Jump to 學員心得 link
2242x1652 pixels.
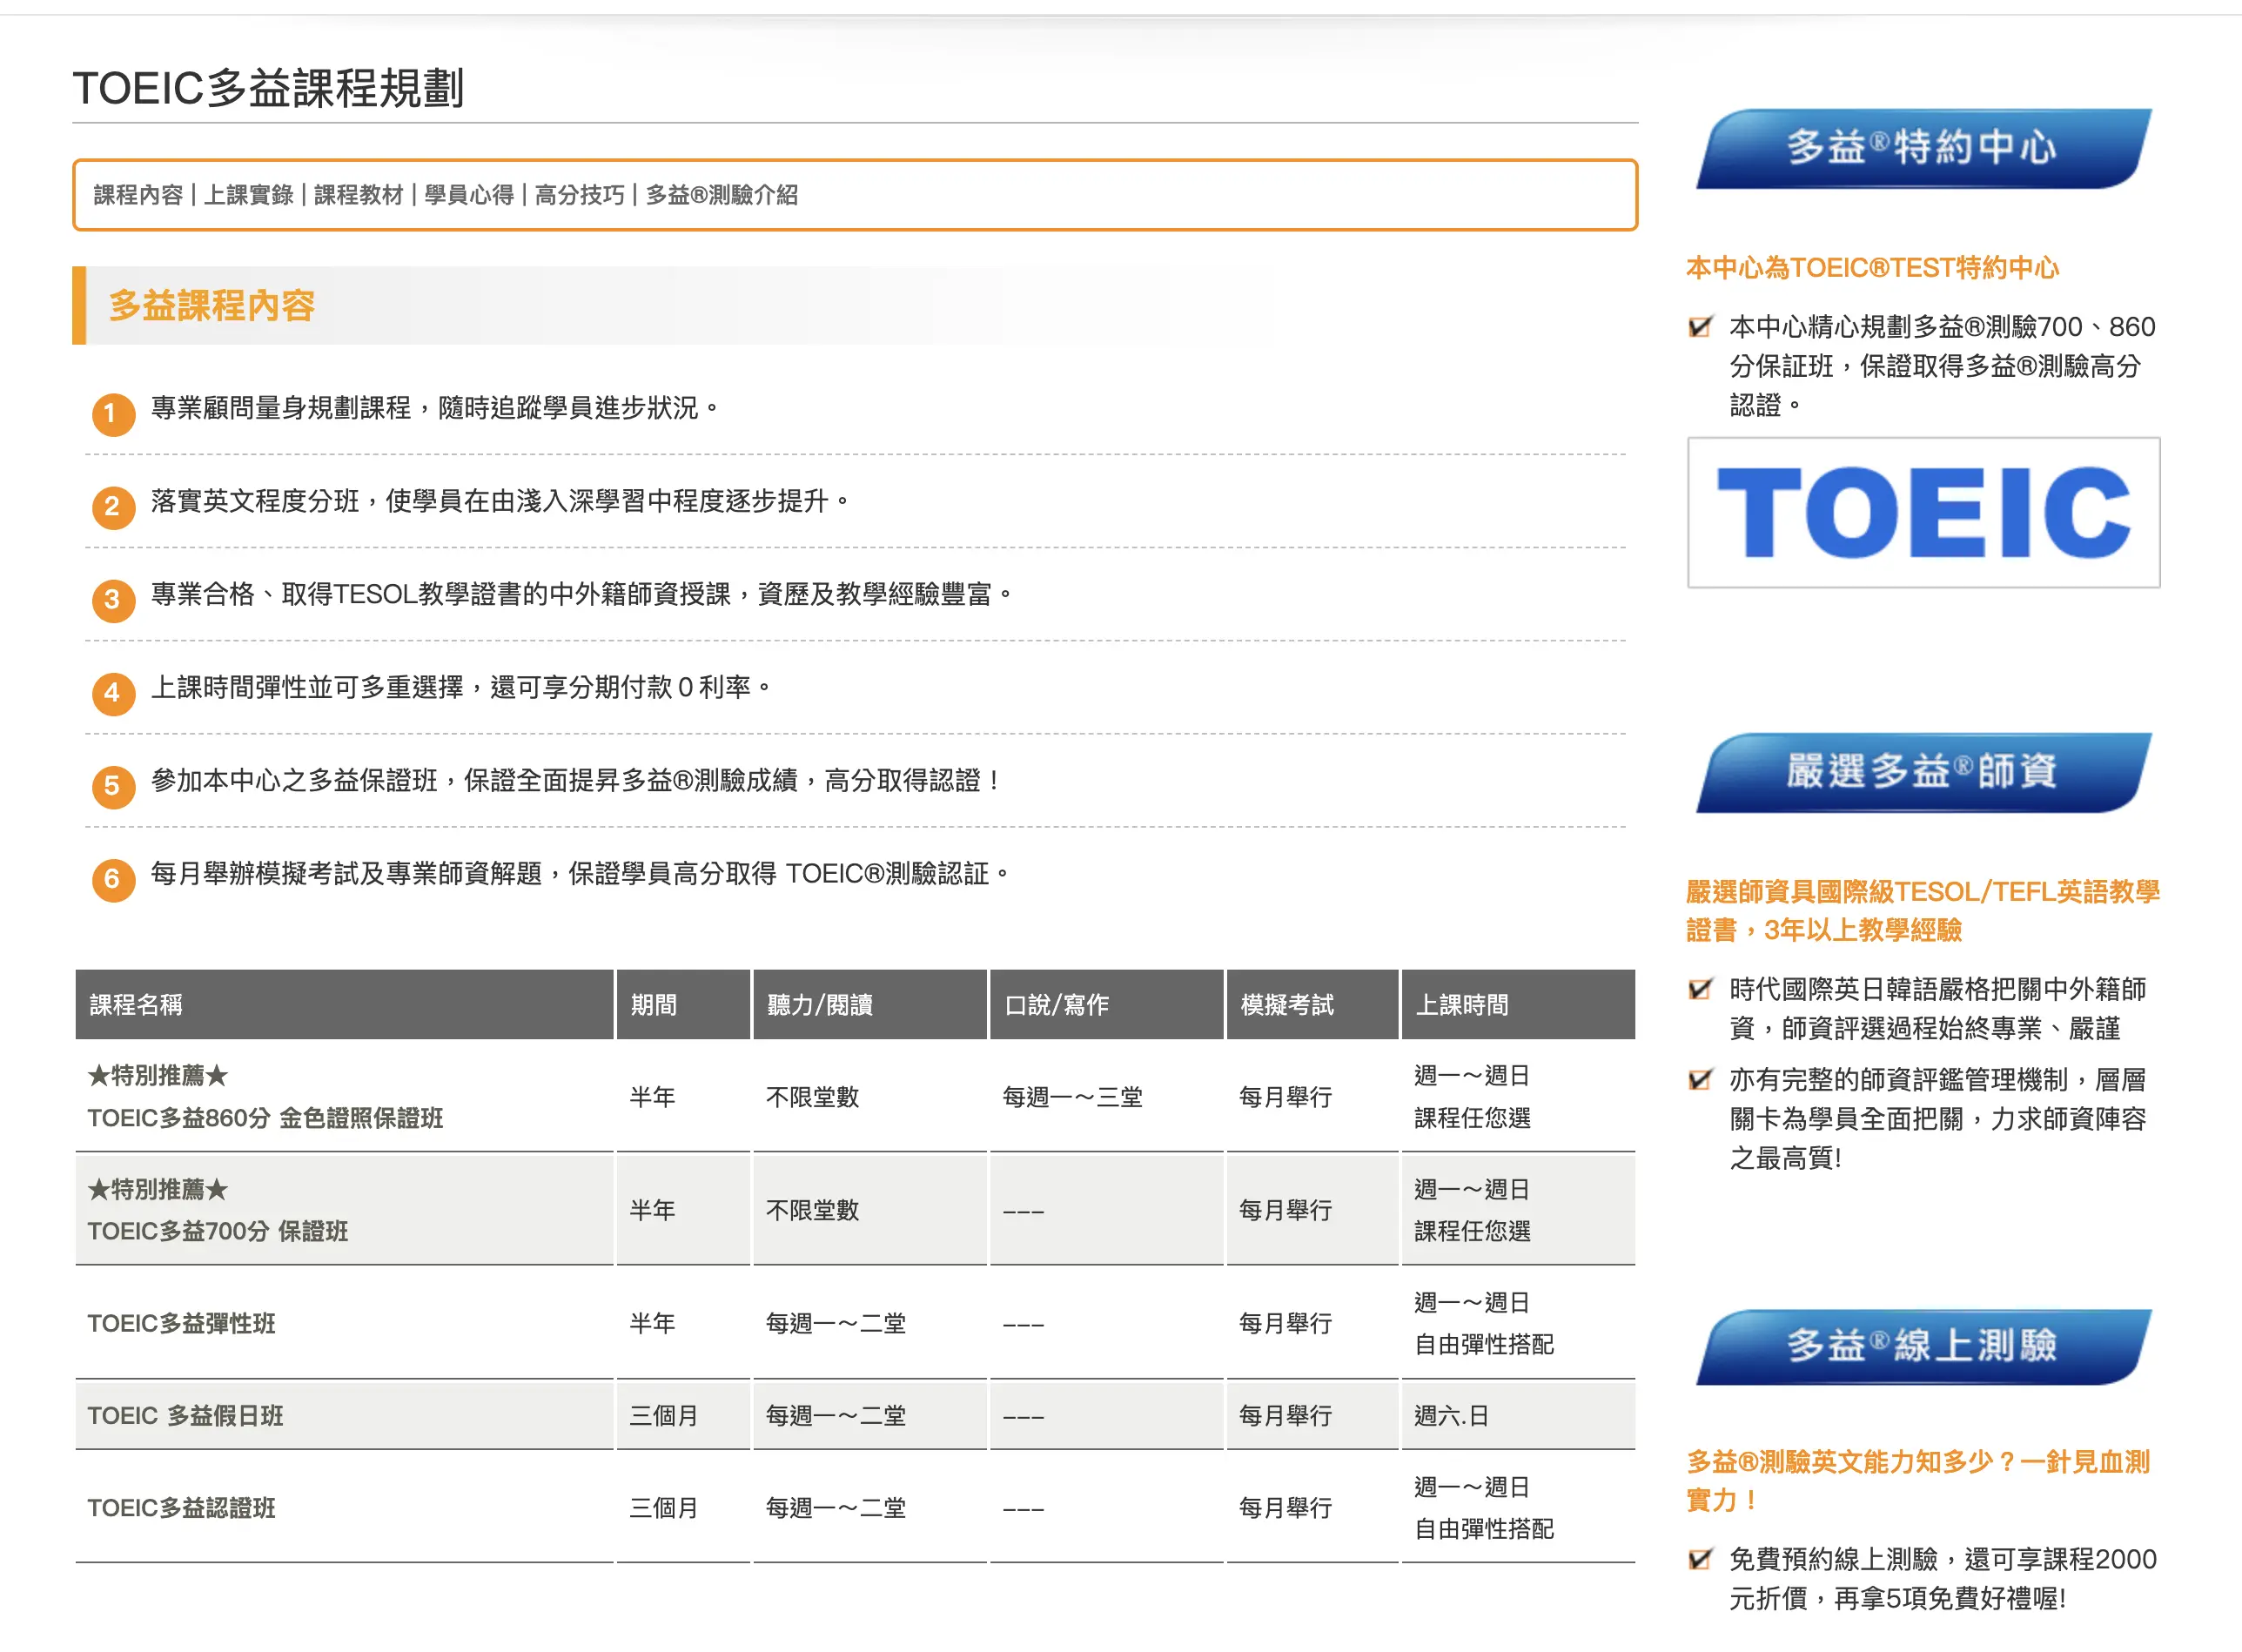[469, 195]
